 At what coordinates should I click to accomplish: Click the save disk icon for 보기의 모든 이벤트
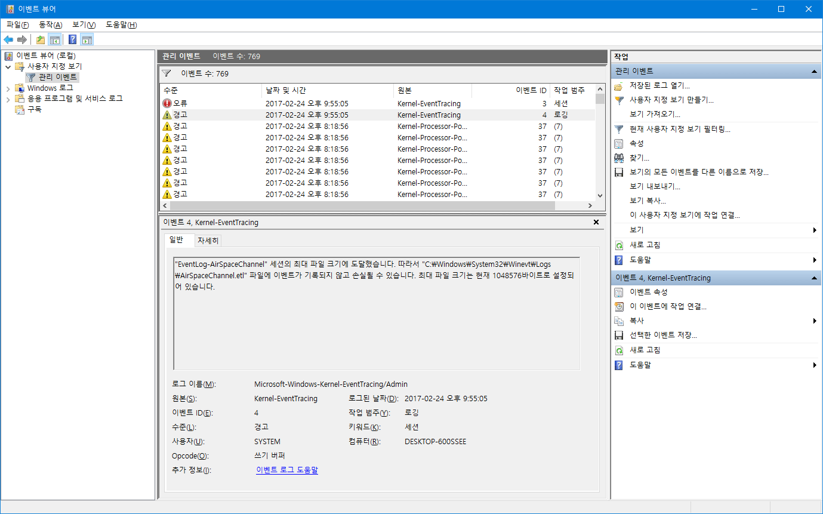619,173
